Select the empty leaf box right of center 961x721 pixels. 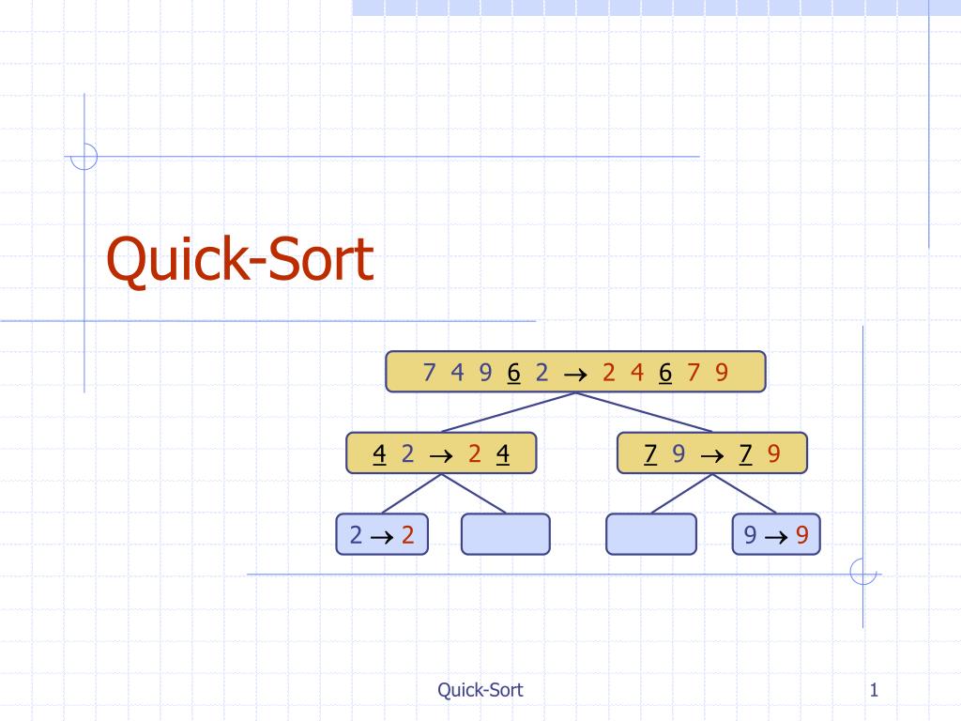(651, 532)
